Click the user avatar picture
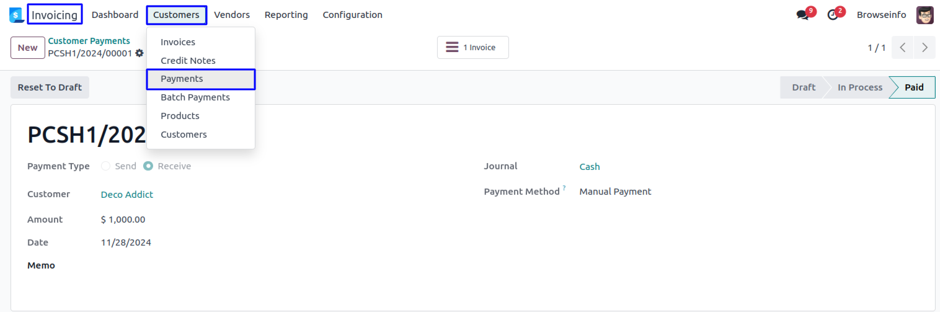Screen dimensions: 940x312 pos(924,15)
